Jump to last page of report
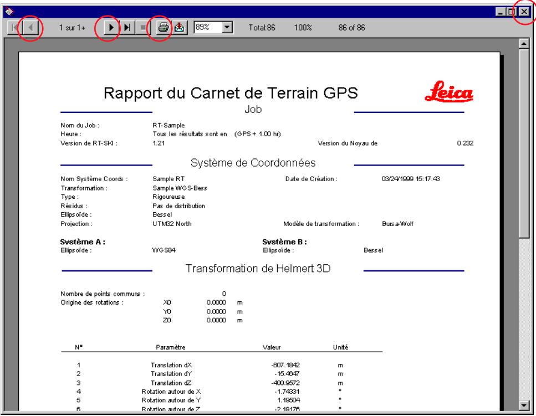 coord(127,27)
